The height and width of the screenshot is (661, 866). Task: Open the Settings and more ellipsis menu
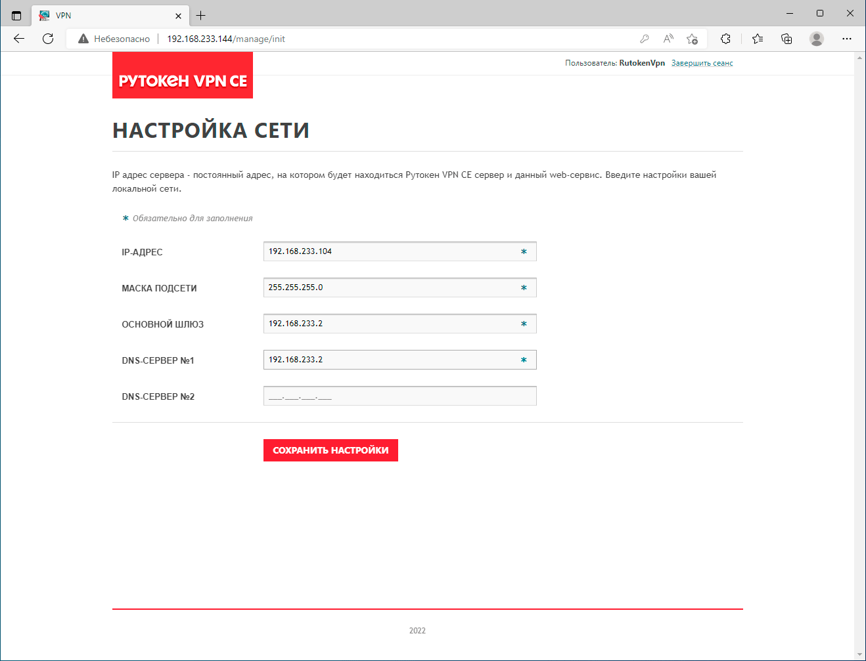[x=847, y=39]
